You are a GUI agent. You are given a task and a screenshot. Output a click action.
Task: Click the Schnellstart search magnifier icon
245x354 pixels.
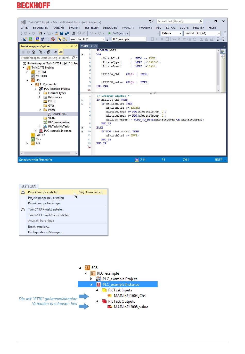tap(201, 21)
